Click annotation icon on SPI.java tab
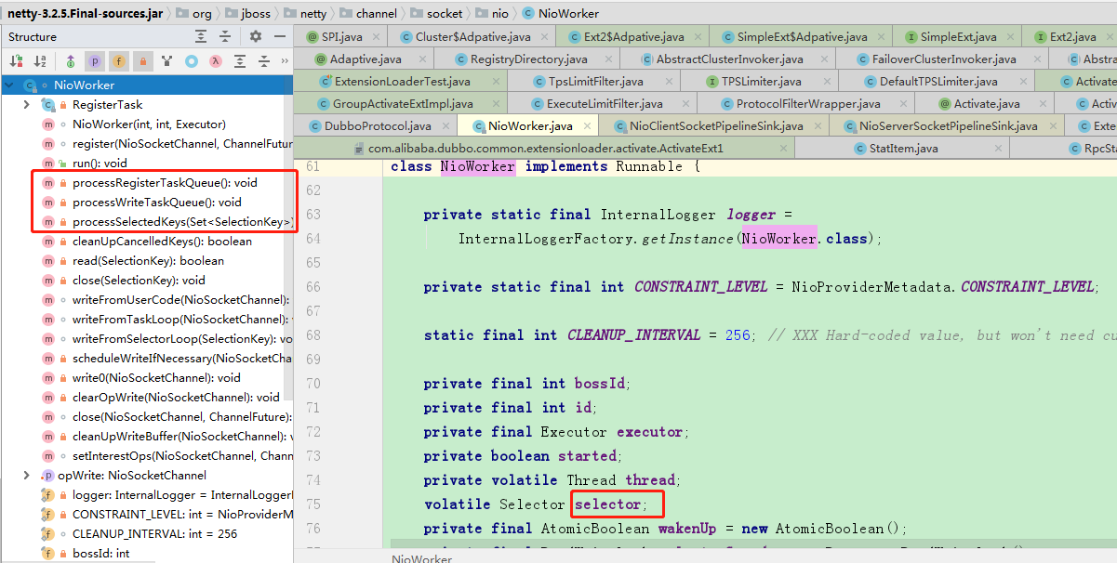This screenshot has height=563, width=1117. [312, 37]
